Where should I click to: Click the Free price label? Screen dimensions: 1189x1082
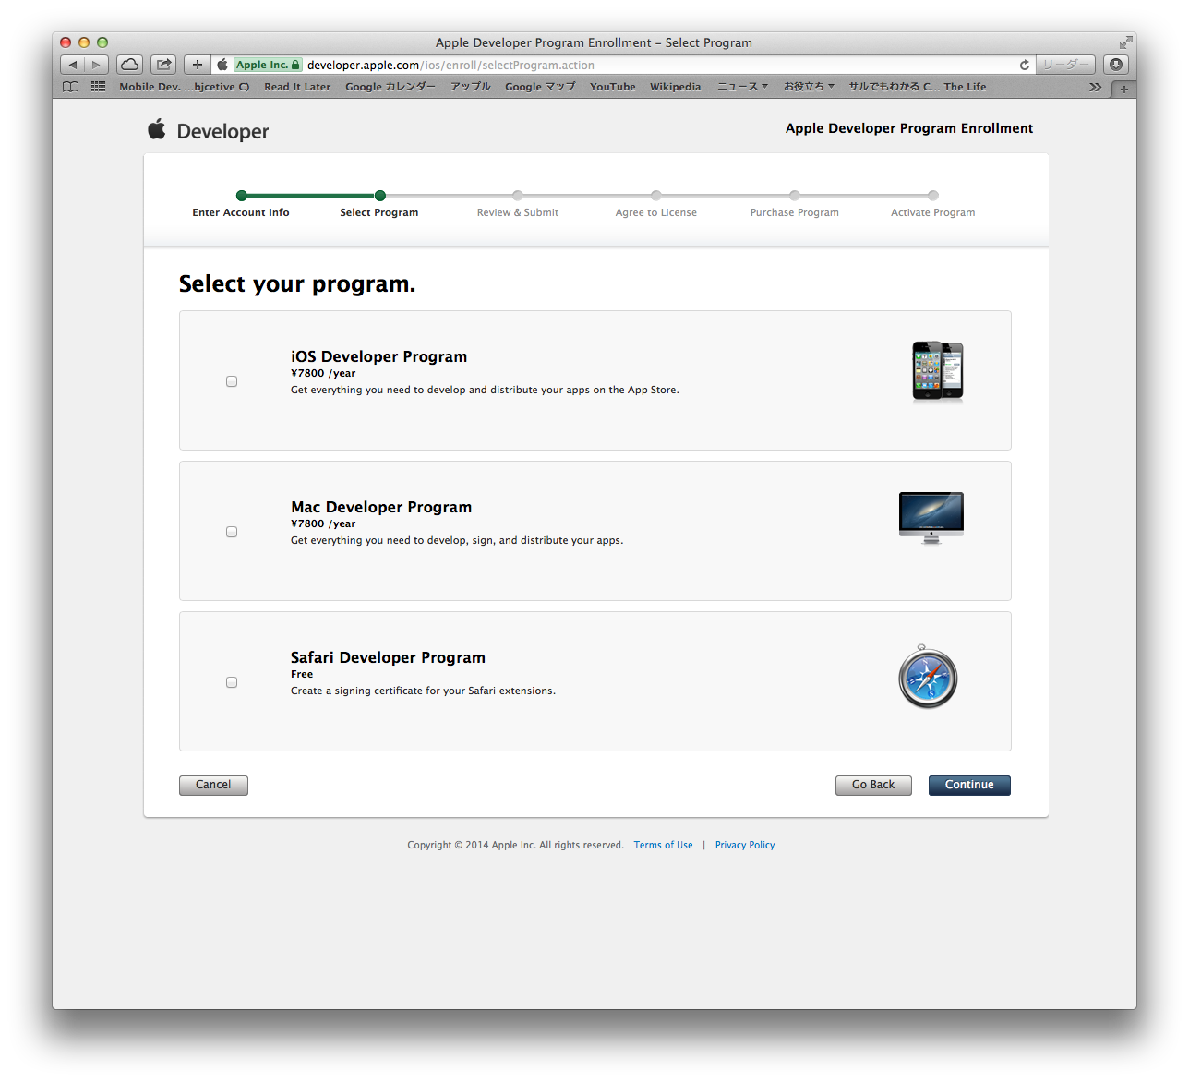(x=302, y=674)
